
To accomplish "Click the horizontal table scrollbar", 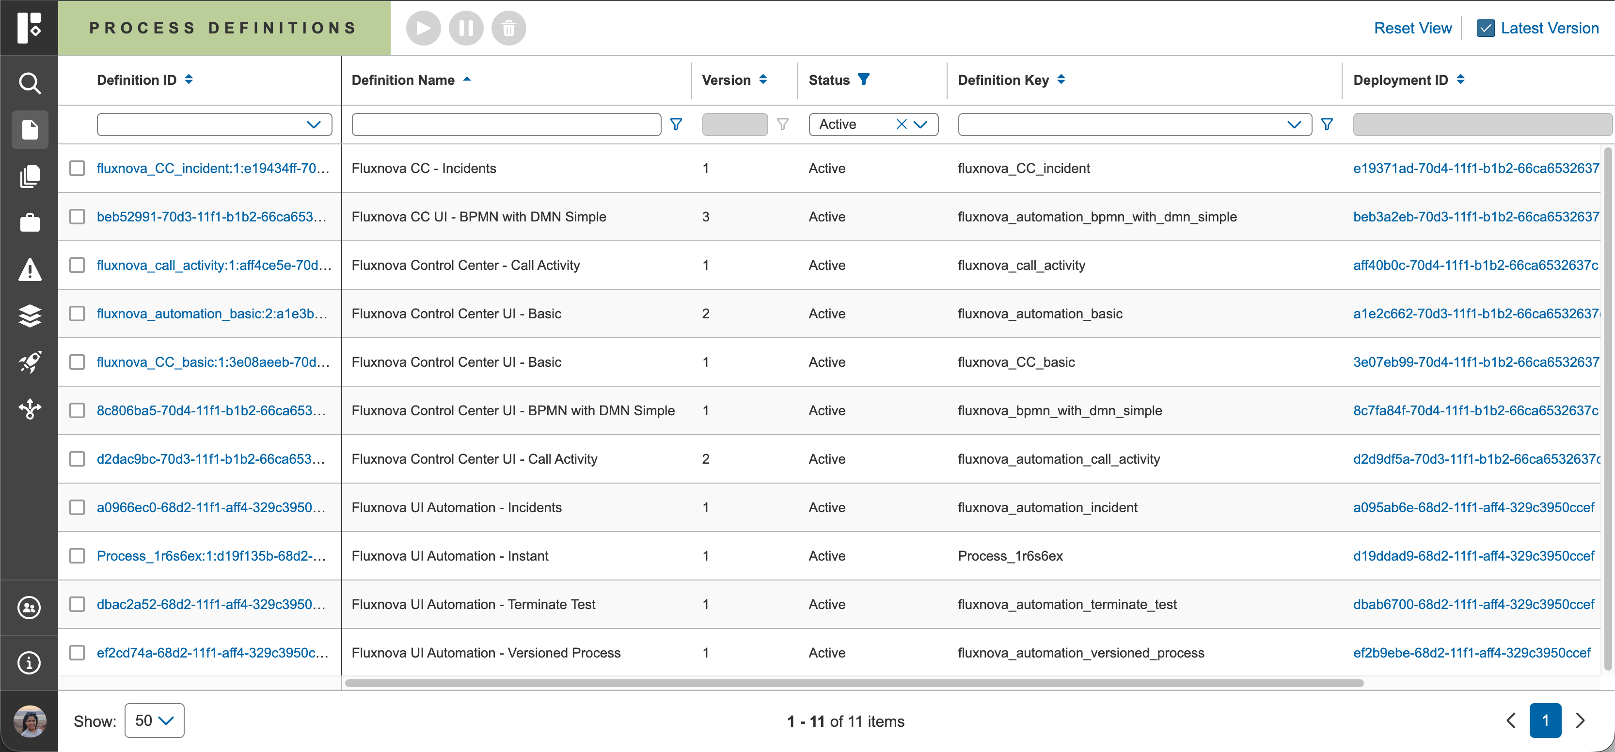I will pos(854,682).
